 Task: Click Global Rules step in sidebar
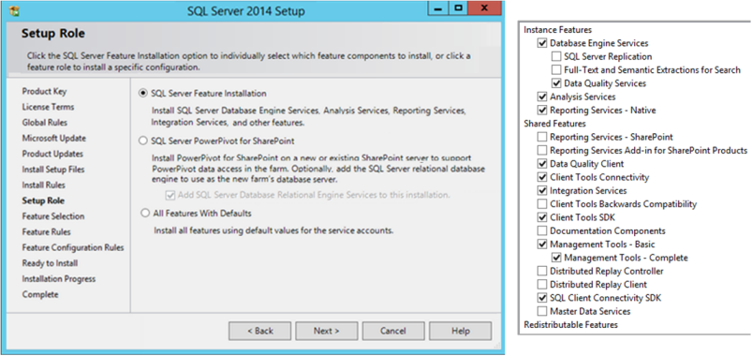pos(45,123)
